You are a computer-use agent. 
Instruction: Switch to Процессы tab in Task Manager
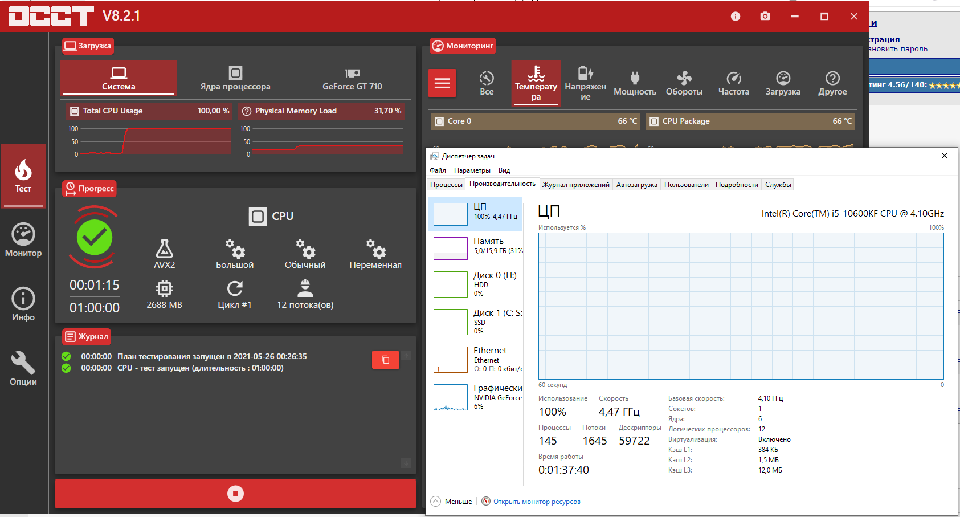click(446, 185)
